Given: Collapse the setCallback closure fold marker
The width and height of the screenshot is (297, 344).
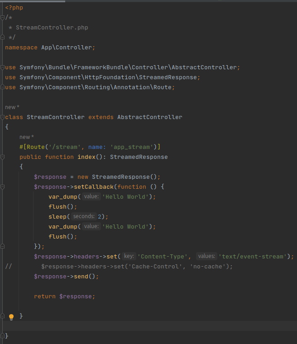Looking at the screenshot, I should point(2,187).
